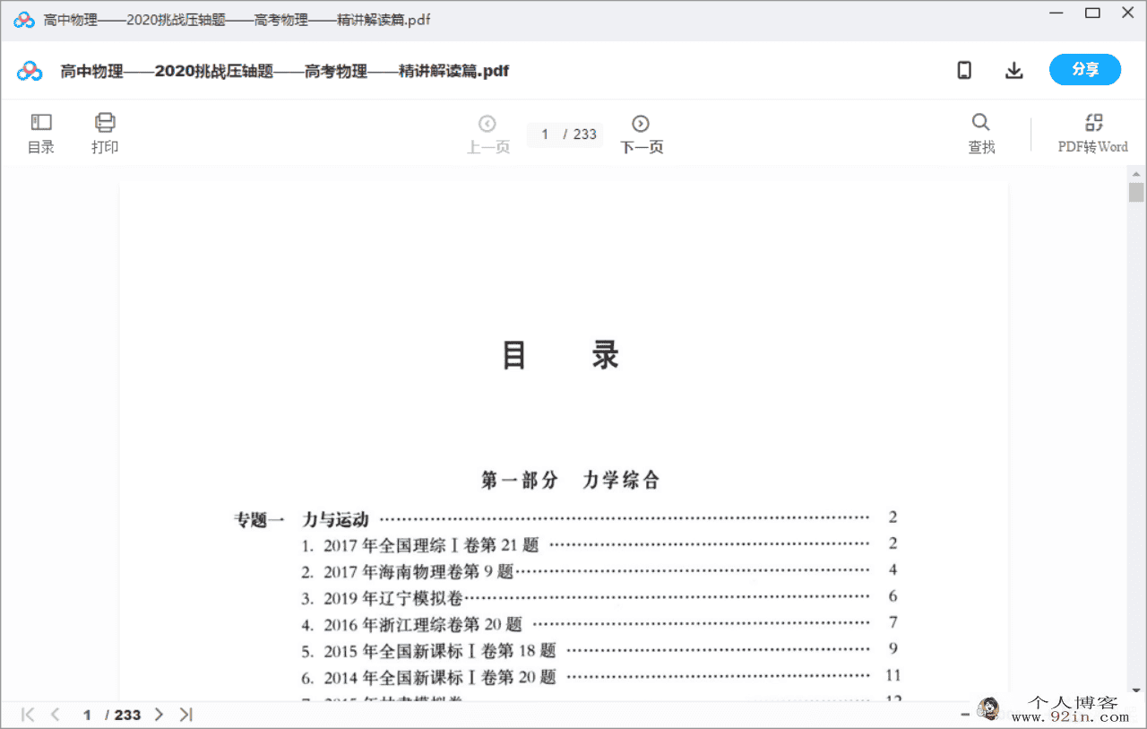This screenshot has height=729, width=1147.
Task: Click entry 2014年全国新课标Ⅰ卷第20题
Action: pyautogui.click(x=428, y=677)
